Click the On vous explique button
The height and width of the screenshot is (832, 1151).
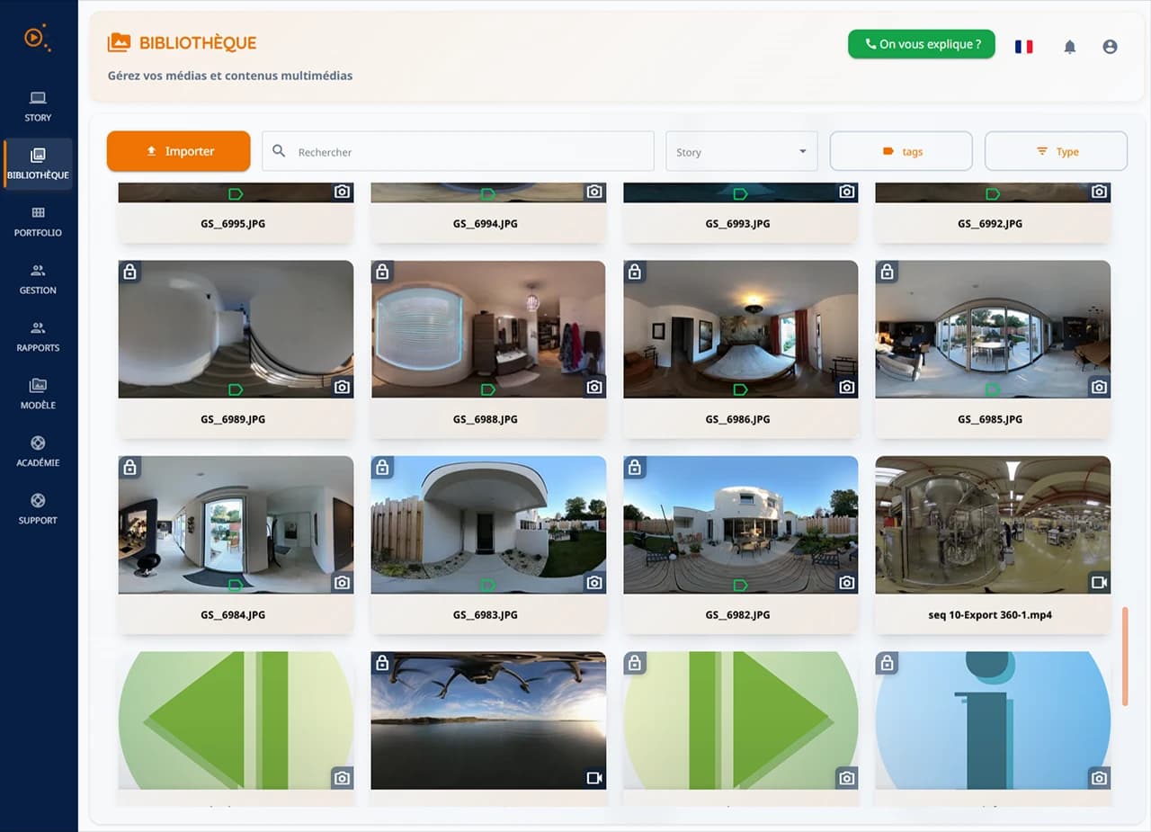click(921, 43)
